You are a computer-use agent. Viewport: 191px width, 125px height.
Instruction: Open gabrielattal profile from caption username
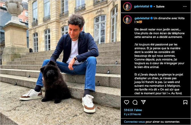click(x=142, y=18)
